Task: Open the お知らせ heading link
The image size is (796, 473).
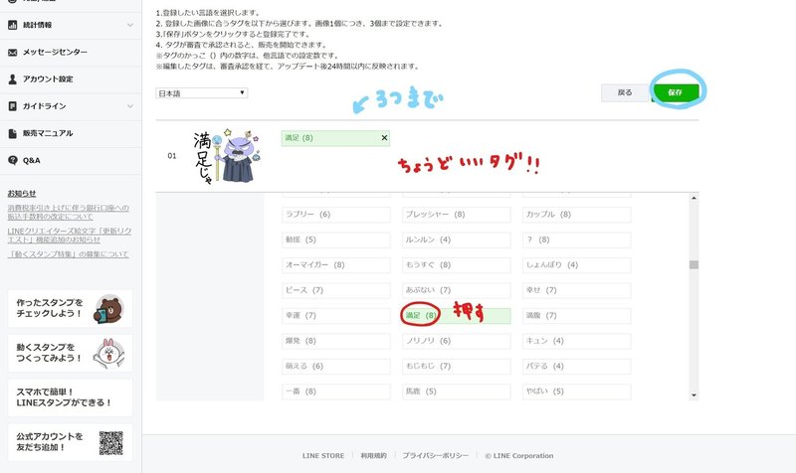Action: (22, 193)
